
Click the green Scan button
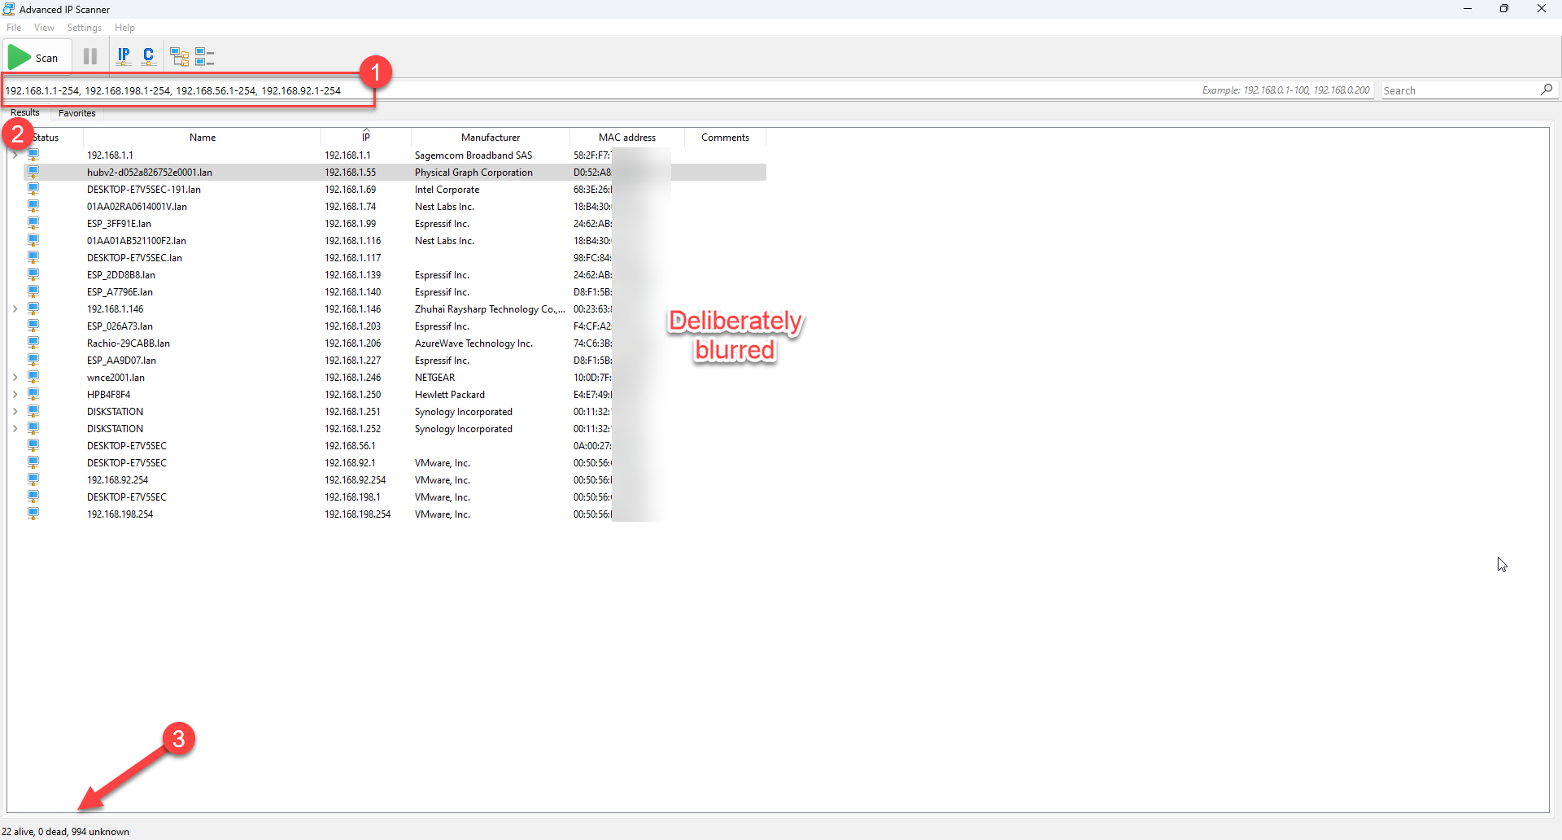click(x=34, y=57)
